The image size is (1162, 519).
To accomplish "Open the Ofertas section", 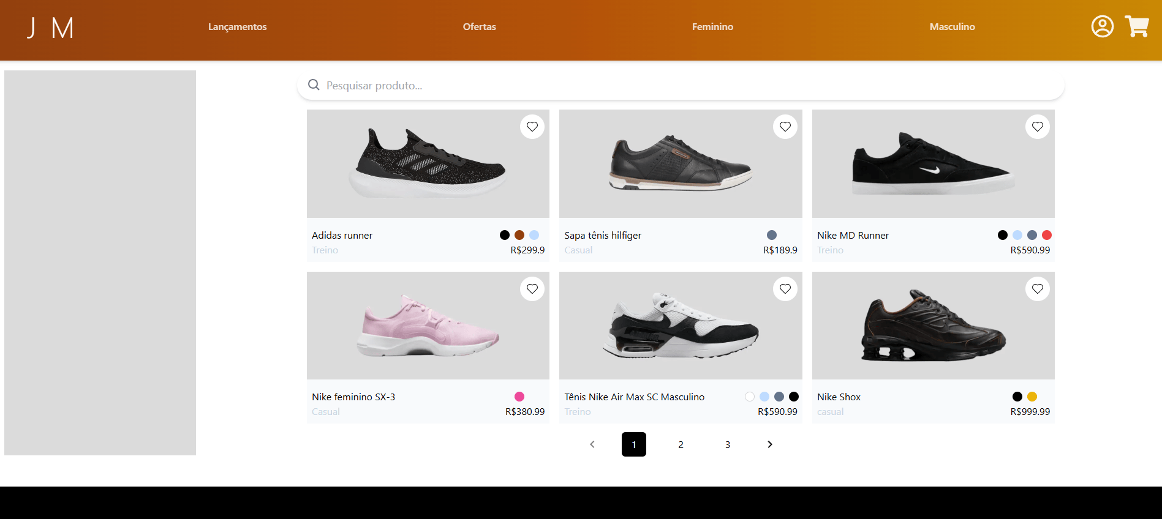I will click(x=479, y=27).
